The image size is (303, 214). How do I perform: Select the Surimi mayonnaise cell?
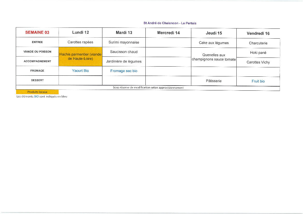point(124,42)
